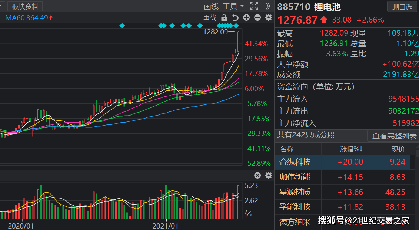Open main chart settings via the gear icon

(268, 17)
